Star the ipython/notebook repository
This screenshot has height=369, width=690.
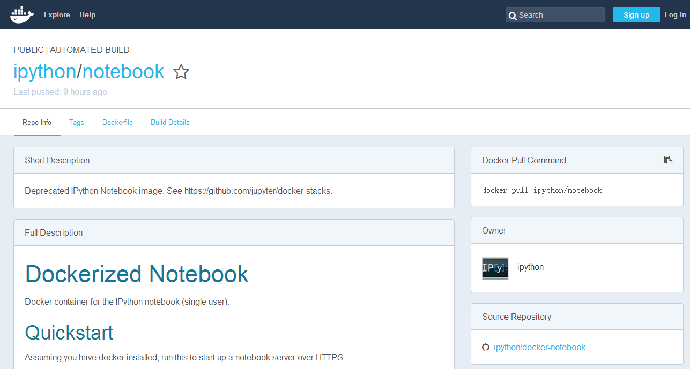(x=181, y=72)
